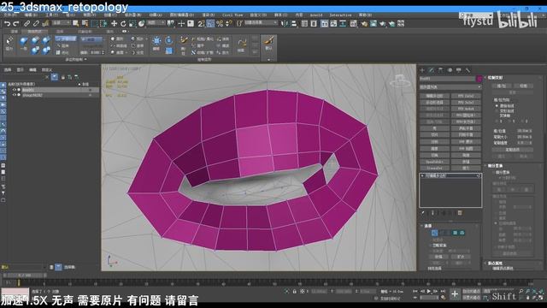Select Vertex sub-object level in Selection rollout
This screenshot has height=308, width=547.
click(x=434, y=233)
